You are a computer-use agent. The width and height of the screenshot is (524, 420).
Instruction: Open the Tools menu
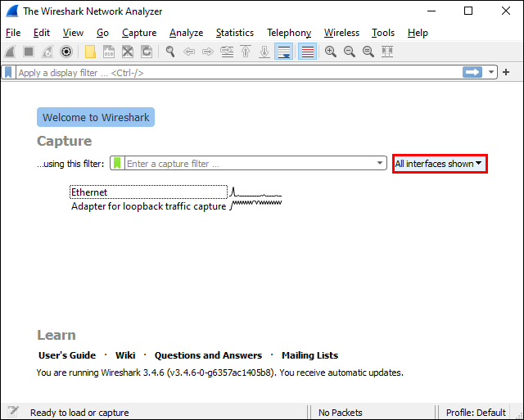(383, 33)
